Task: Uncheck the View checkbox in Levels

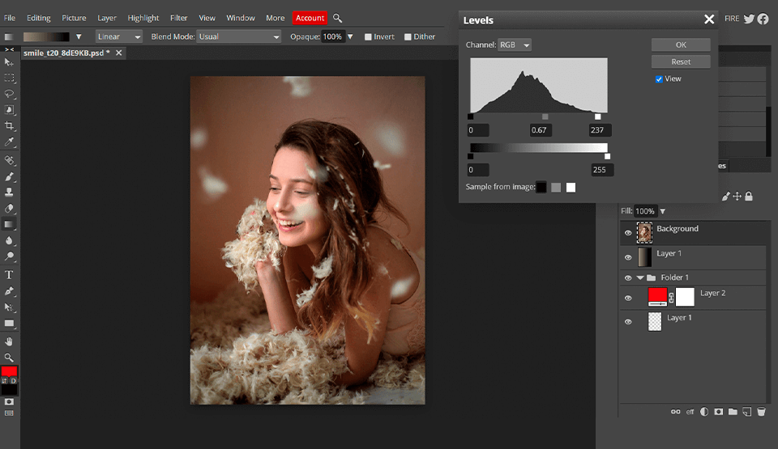Action: pos(659,79)
